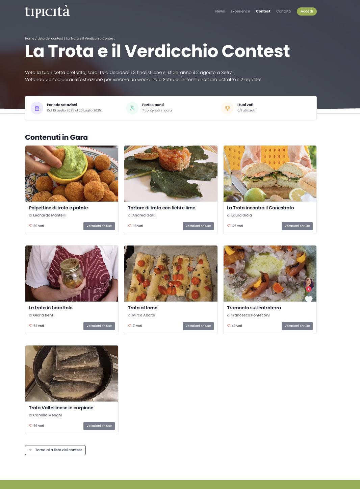Click Votazioni chiuse on Tramonto sull'entroterra
This screenshot has width=360, height=489.
coord(297,326)
